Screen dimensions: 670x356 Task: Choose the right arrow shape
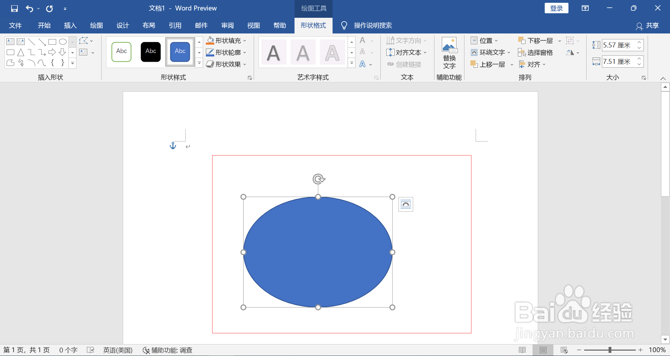click(52, 52)
